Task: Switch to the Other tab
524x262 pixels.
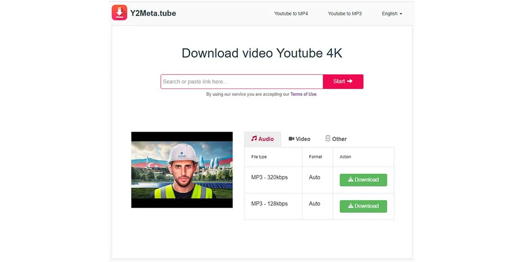Action: tap(336, 139)
